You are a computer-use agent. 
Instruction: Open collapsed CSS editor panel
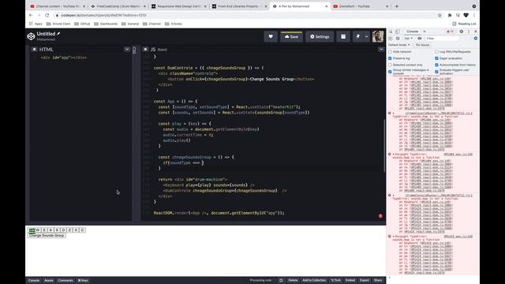point(134,50)
